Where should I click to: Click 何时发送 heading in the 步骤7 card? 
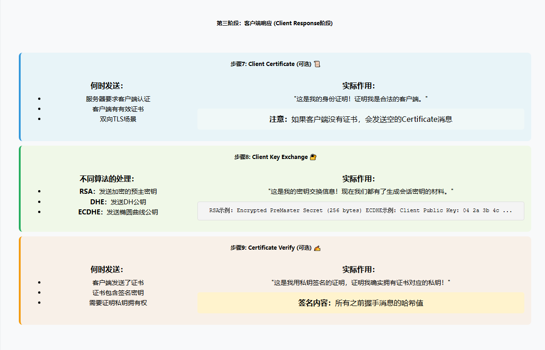pyautogui.click(x=107, y=86)
